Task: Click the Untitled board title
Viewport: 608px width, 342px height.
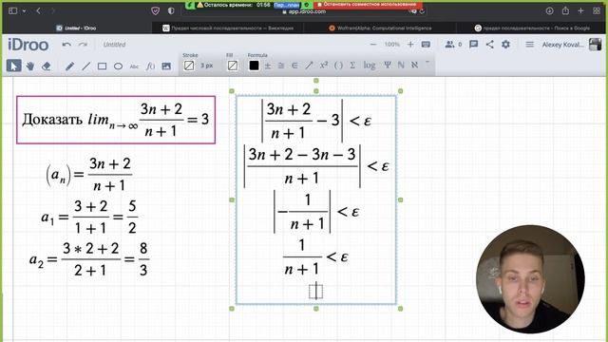Action: pos(114,45)
